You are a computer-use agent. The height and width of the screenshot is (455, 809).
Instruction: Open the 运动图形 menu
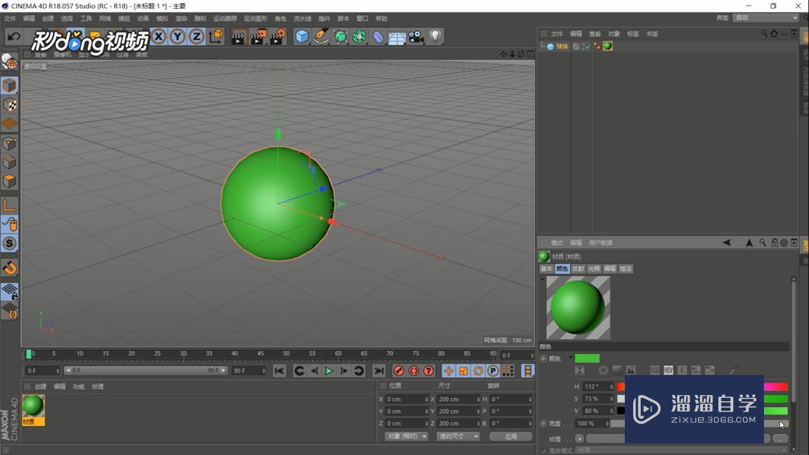(x=256, y=19)
